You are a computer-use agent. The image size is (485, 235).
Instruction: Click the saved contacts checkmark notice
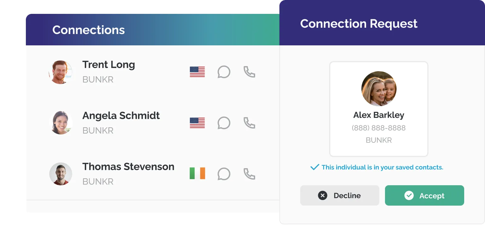click(377, 167)
